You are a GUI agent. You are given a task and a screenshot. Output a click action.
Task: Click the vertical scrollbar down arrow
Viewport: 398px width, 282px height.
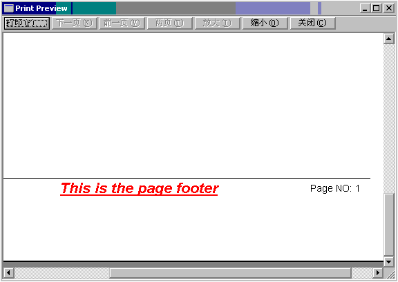389,262
